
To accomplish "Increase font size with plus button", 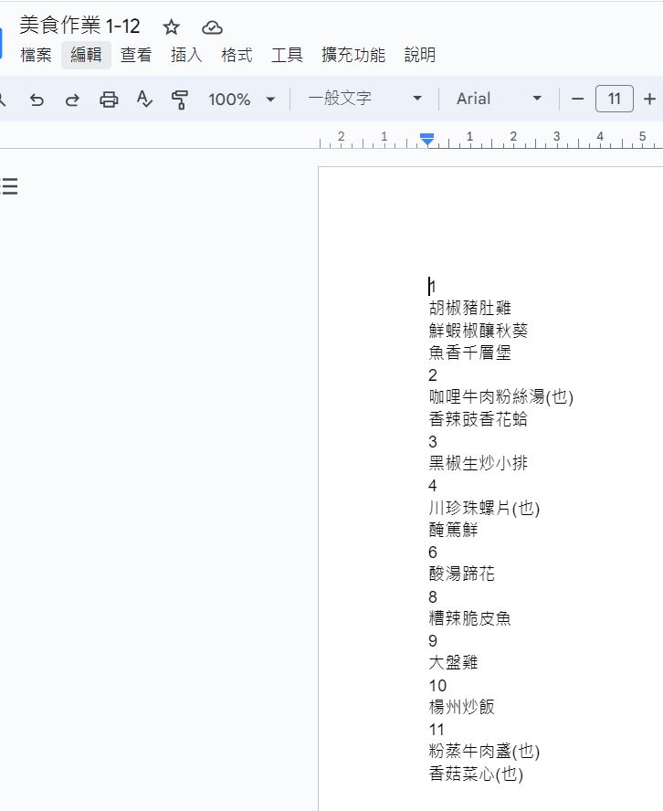I will (649, 99).
